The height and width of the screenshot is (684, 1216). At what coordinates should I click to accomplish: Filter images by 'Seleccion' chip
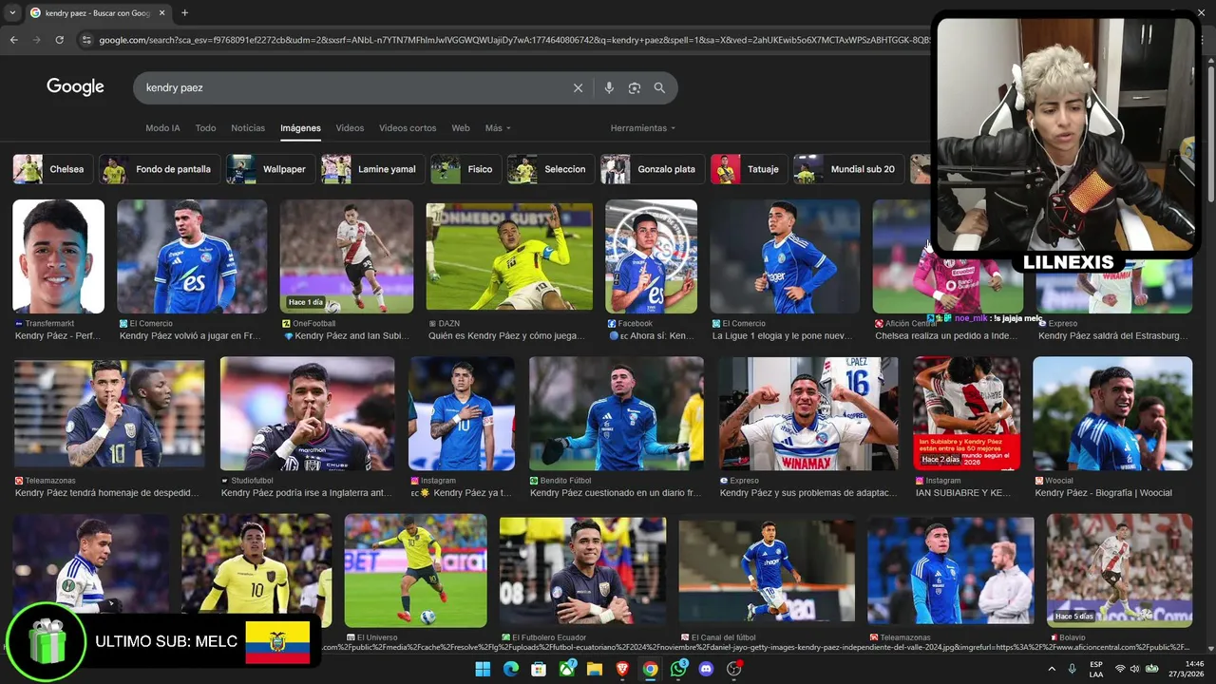551,169
